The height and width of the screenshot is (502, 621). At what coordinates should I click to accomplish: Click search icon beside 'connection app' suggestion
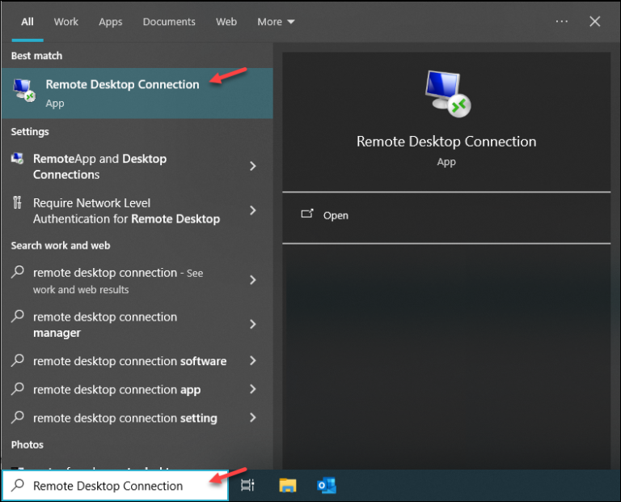[x=18, y=389]
